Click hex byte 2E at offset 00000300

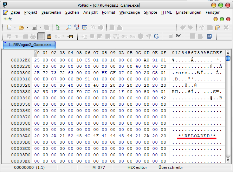pos(37,73)
